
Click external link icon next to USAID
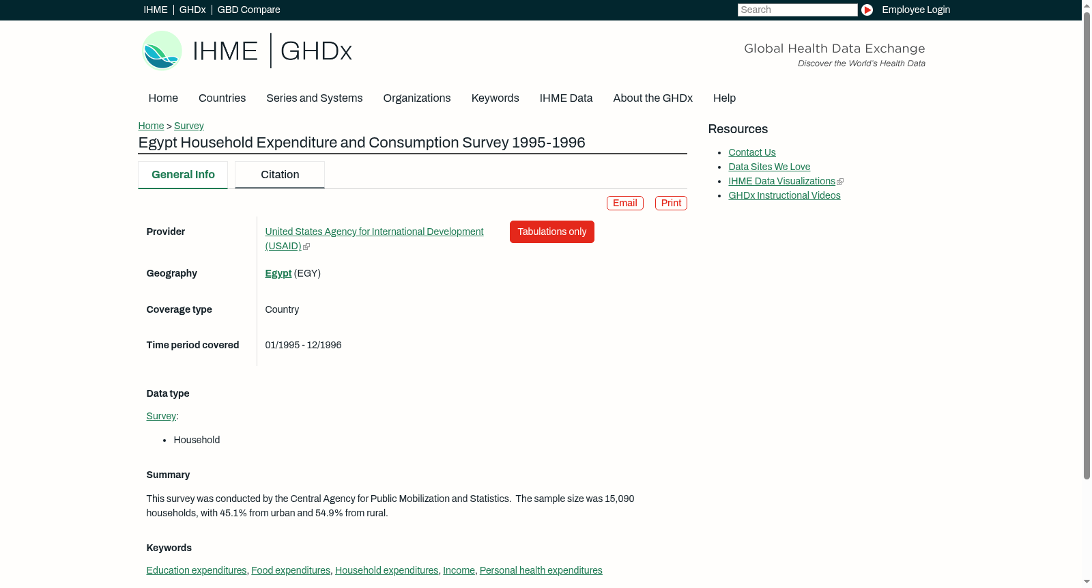[306, 247]
